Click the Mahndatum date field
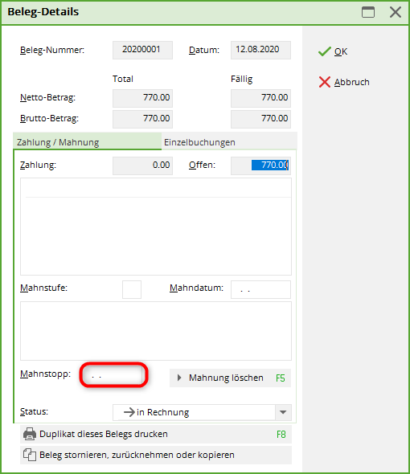Image resolution: width=410 pixels, height=474 pixels. coord(260,289)
